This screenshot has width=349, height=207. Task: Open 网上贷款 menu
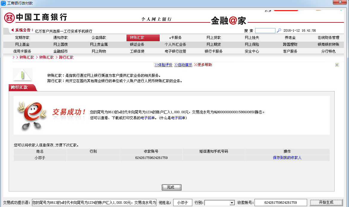[214, 38]
